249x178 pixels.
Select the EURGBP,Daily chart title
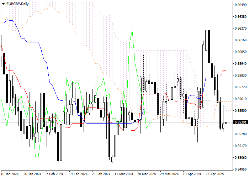[x=17, y=4]
